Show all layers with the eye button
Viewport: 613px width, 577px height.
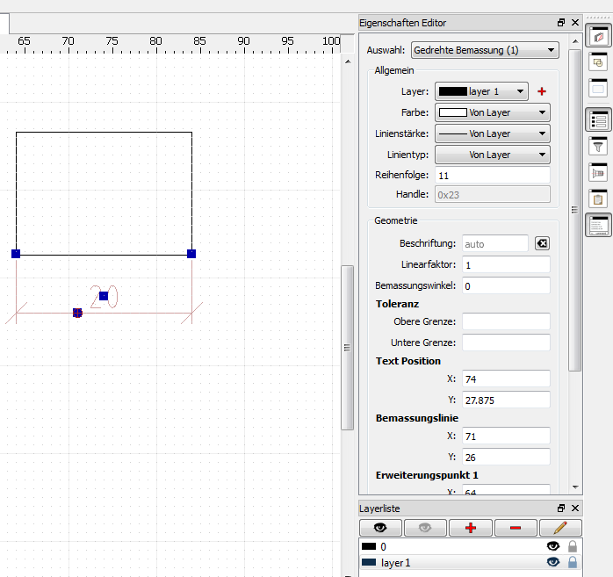[x=381, y=528]
